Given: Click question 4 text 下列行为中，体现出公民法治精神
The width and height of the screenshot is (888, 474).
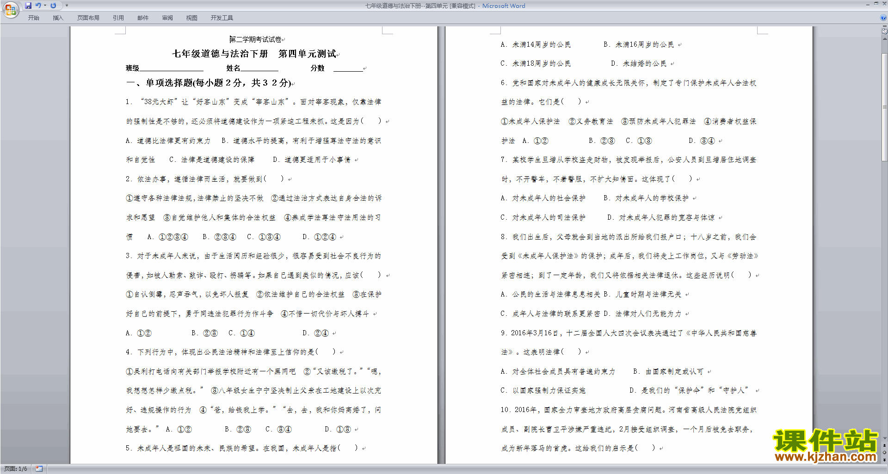Looking at the screenshot, I should [x=230, y=352].
